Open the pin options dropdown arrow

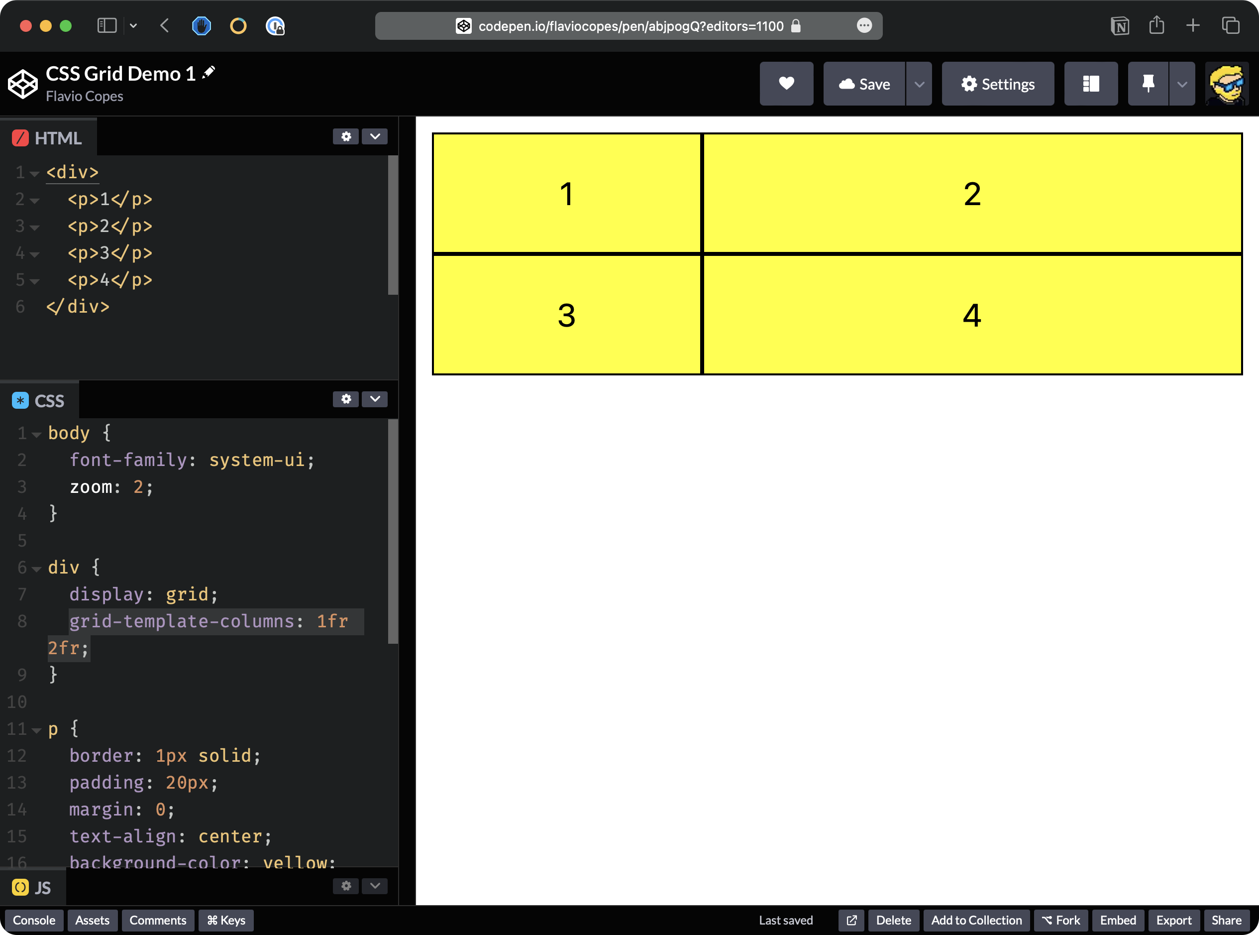click(x=1181, y=84)
